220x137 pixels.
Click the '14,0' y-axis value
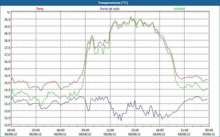tap(7, 97)
